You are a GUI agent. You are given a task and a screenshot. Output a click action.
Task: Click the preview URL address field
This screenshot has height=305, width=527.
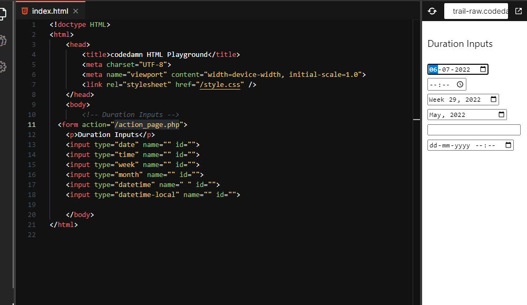(476, 11)
